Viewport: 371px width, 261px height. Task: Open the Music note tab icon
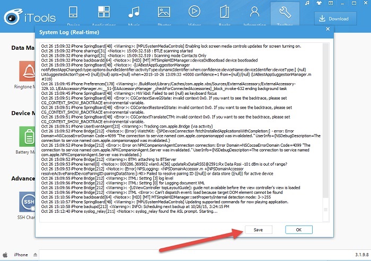pyautogui.click(x=134, y=12)
